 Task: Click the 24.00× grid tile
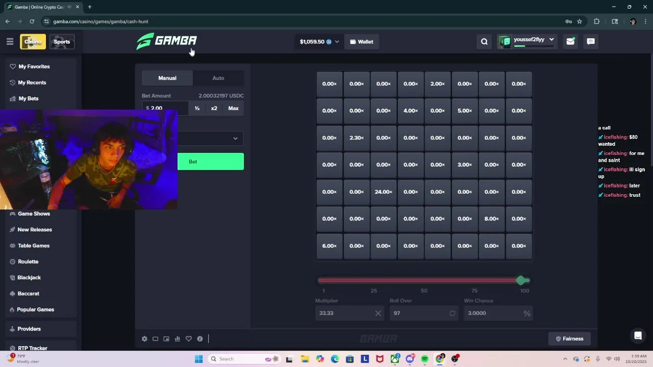click(384, 192)
